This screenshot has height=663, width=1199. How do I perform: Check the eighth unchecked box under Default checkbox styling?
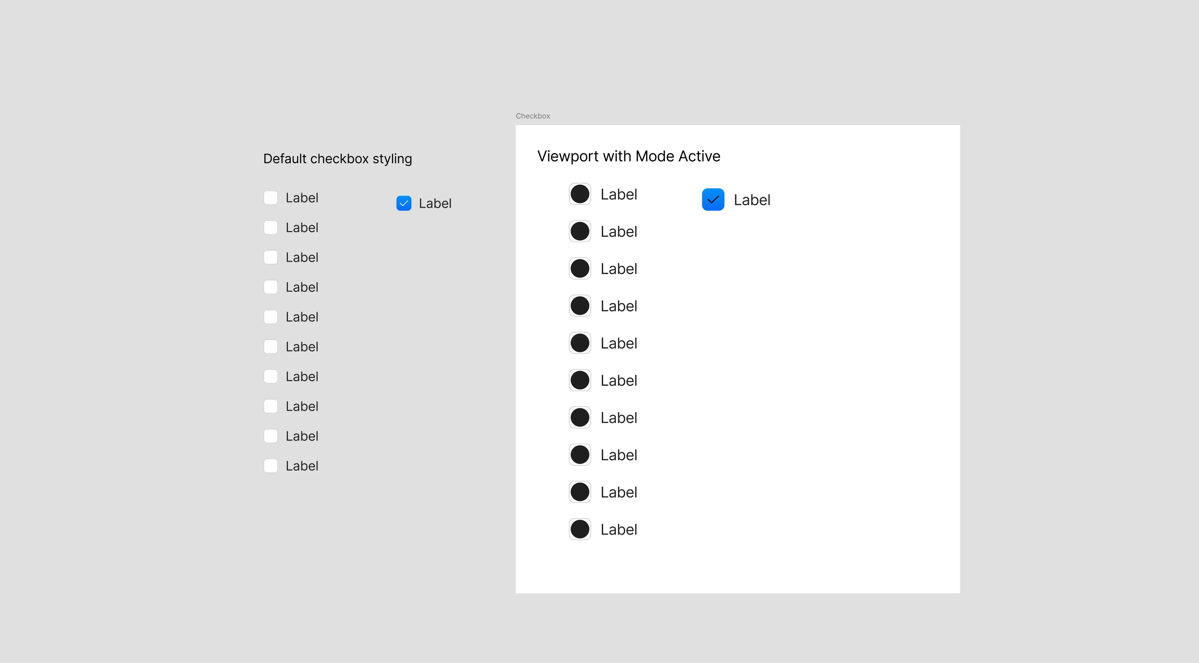[270, 406]
